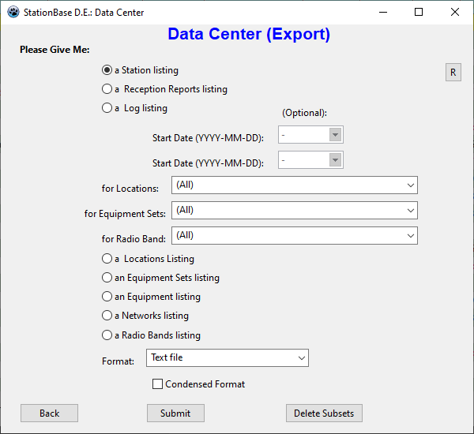Open the first Start Date dropdown
The width and height of the screenshot is (474, 434).
(336, 135)
